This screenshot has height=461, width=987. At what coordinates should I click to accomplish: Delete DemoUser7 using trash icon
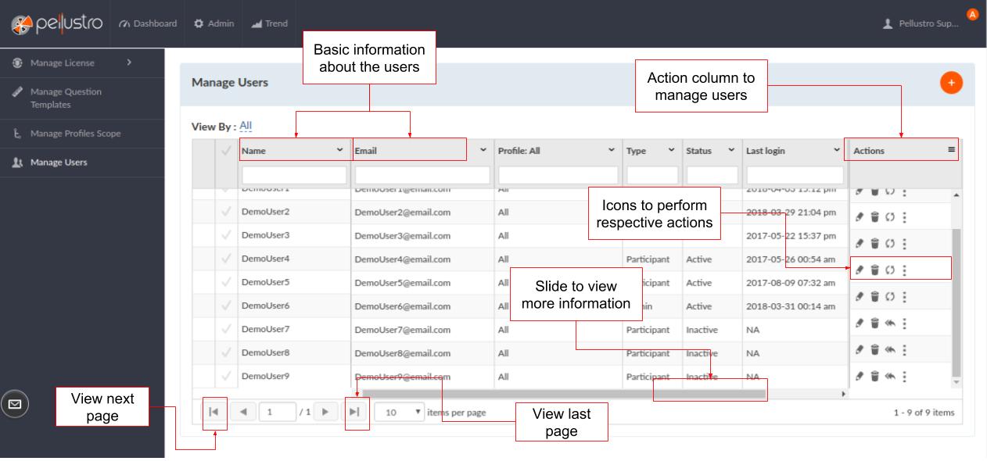pos(874,323)
